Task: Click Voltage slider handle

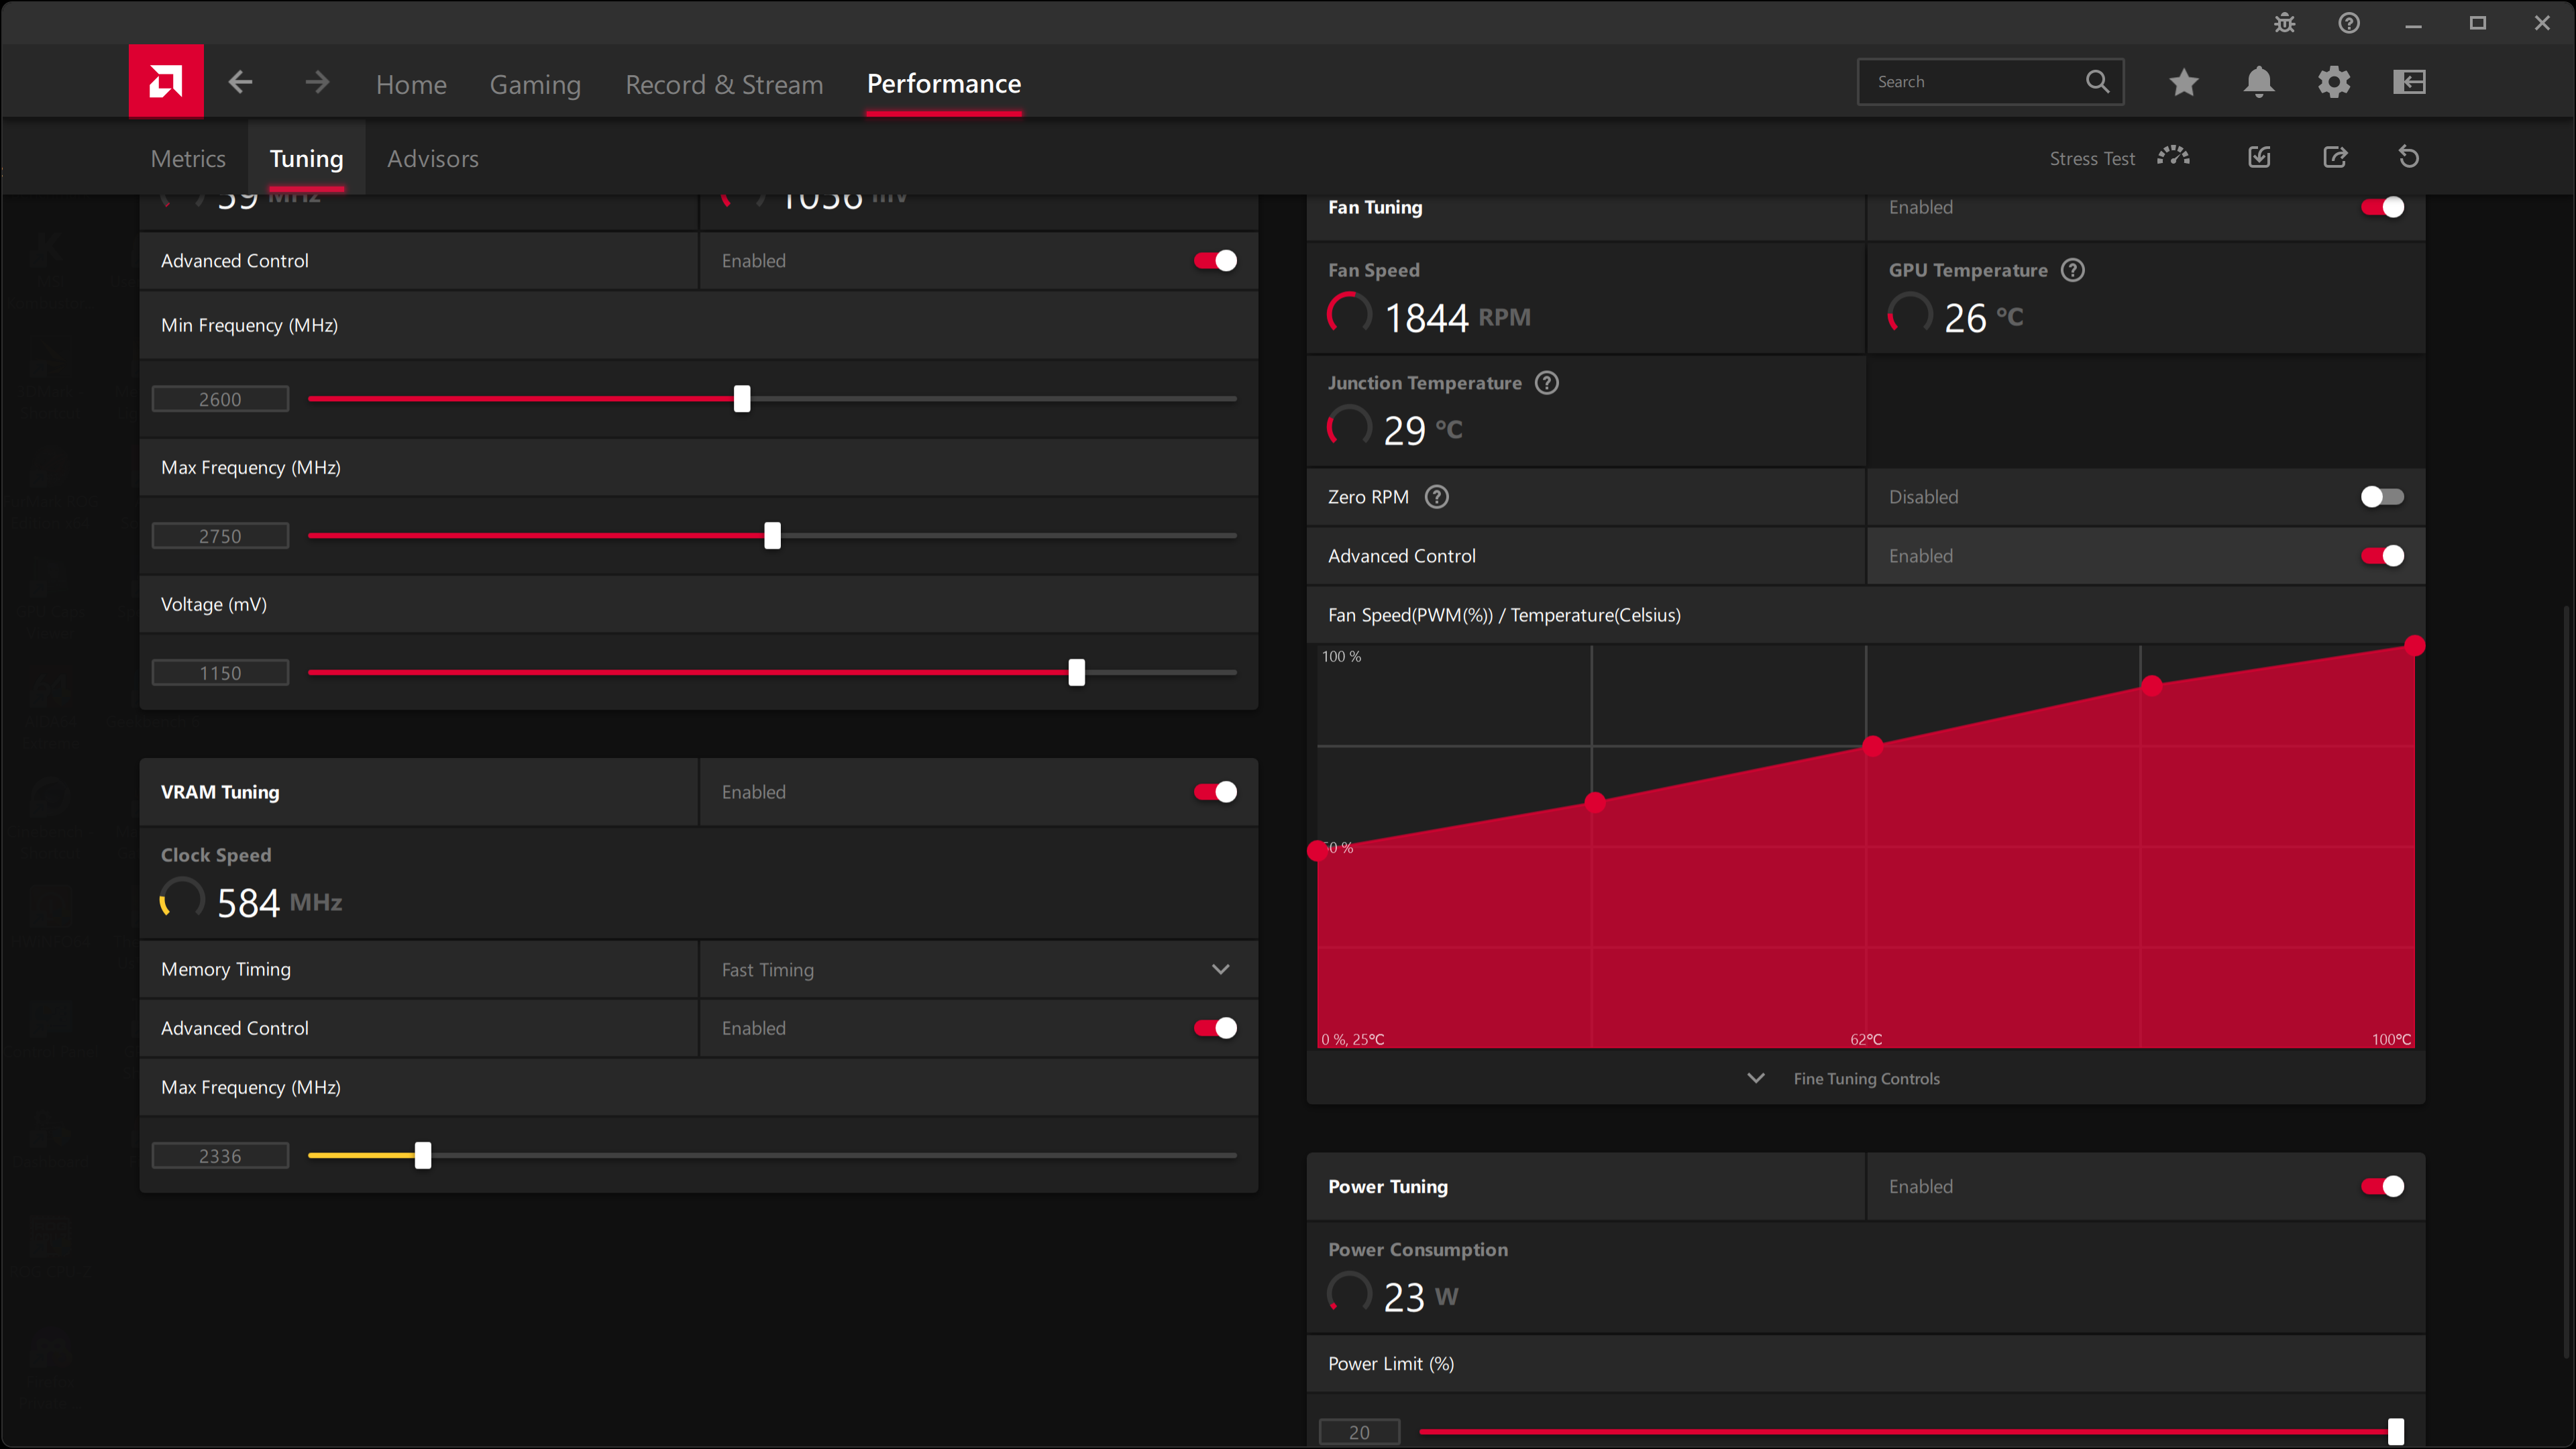Action: (x=1076, y=673)
